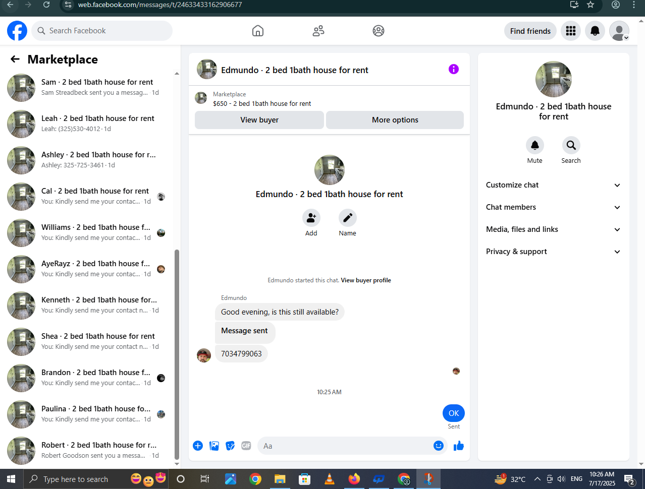
Task: Open the emoji picker in message box
Action: 439,446
